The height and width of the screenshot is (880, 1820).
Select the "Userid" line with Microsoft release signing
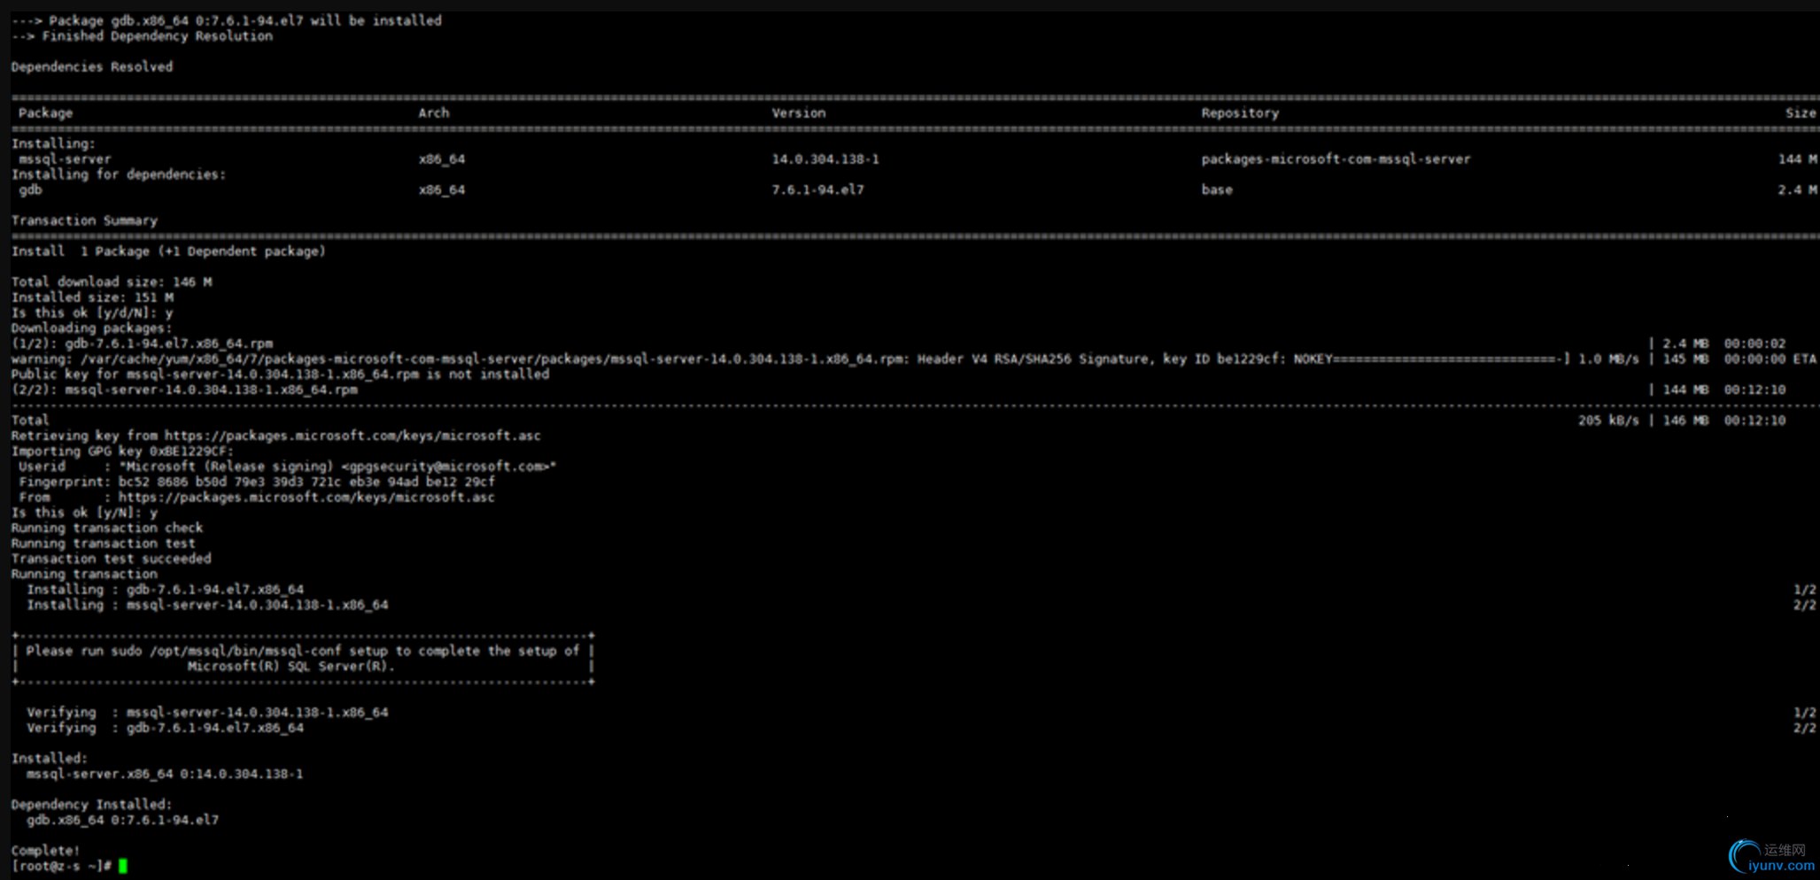click(x=287, y=467)
